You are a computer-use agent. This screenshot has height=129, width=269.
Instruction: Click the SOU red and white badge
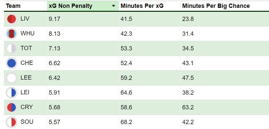pyautogui.click(x=12, y=122)
